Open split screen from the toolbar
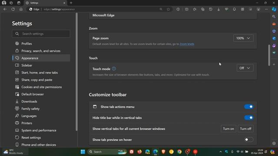This screenshot has width=278, height=156. [187, 9]
